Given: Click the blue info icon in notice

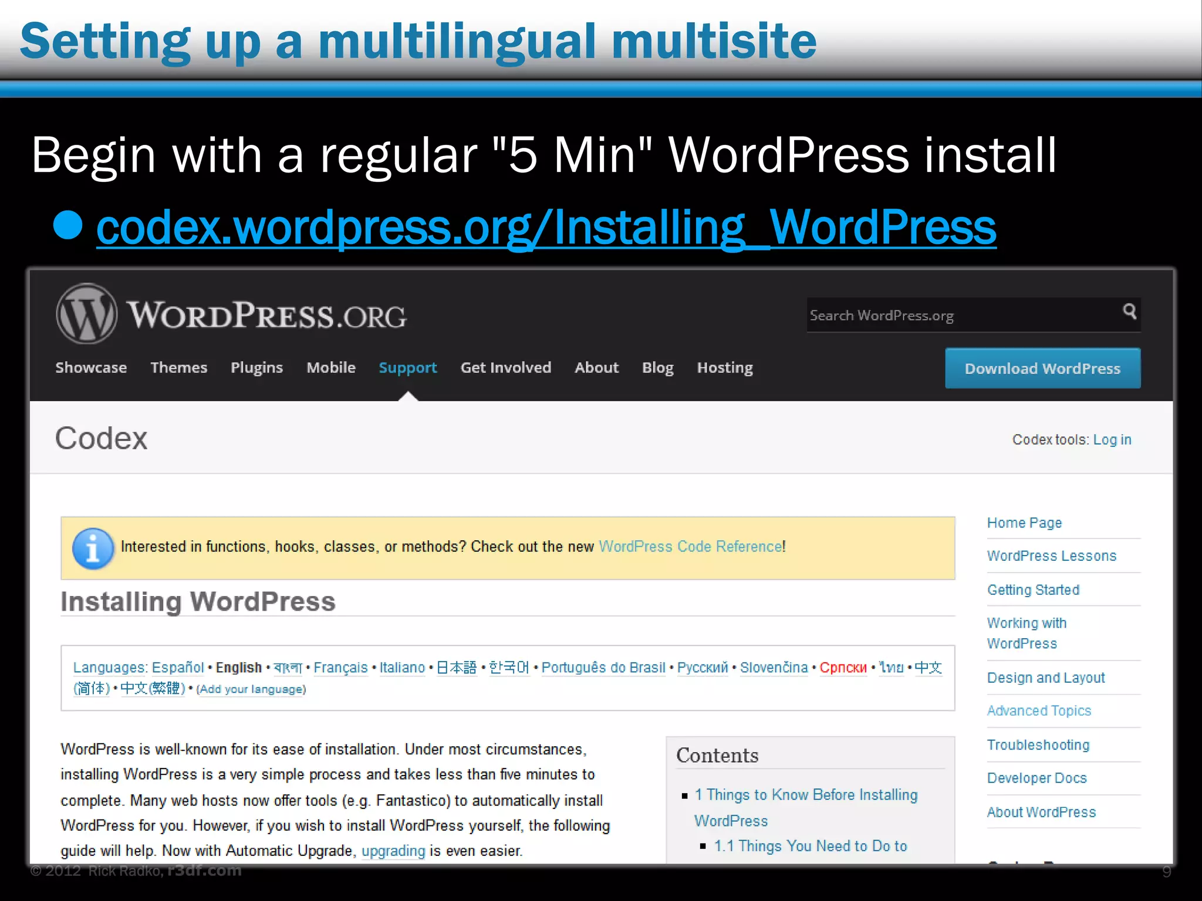Looking at the screenshot, I should (x=93, y=548).
